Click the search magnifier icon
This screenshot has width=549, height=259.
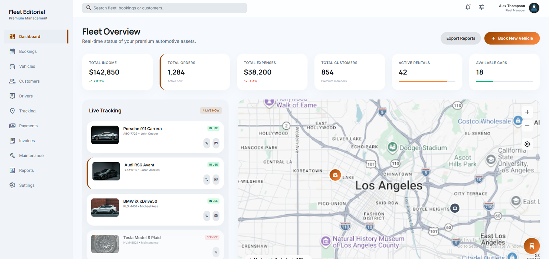coord(89,8)
